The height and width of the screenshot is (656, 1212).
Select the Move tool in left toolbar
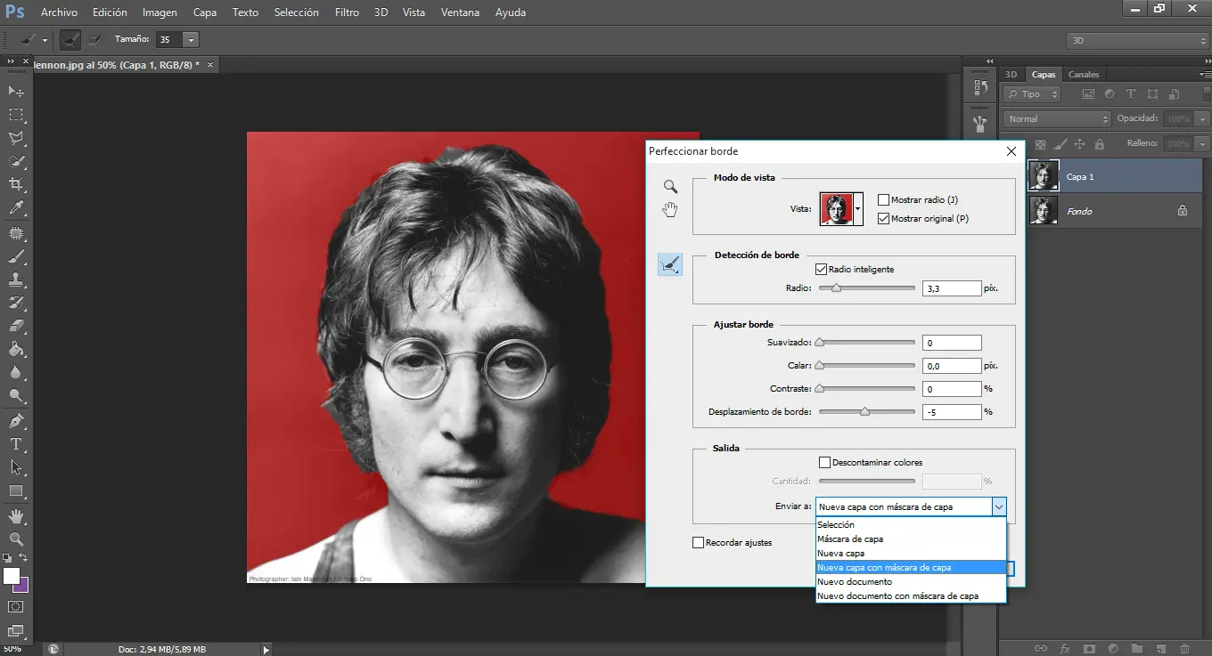pyautogui.click(x=16, y=91)
